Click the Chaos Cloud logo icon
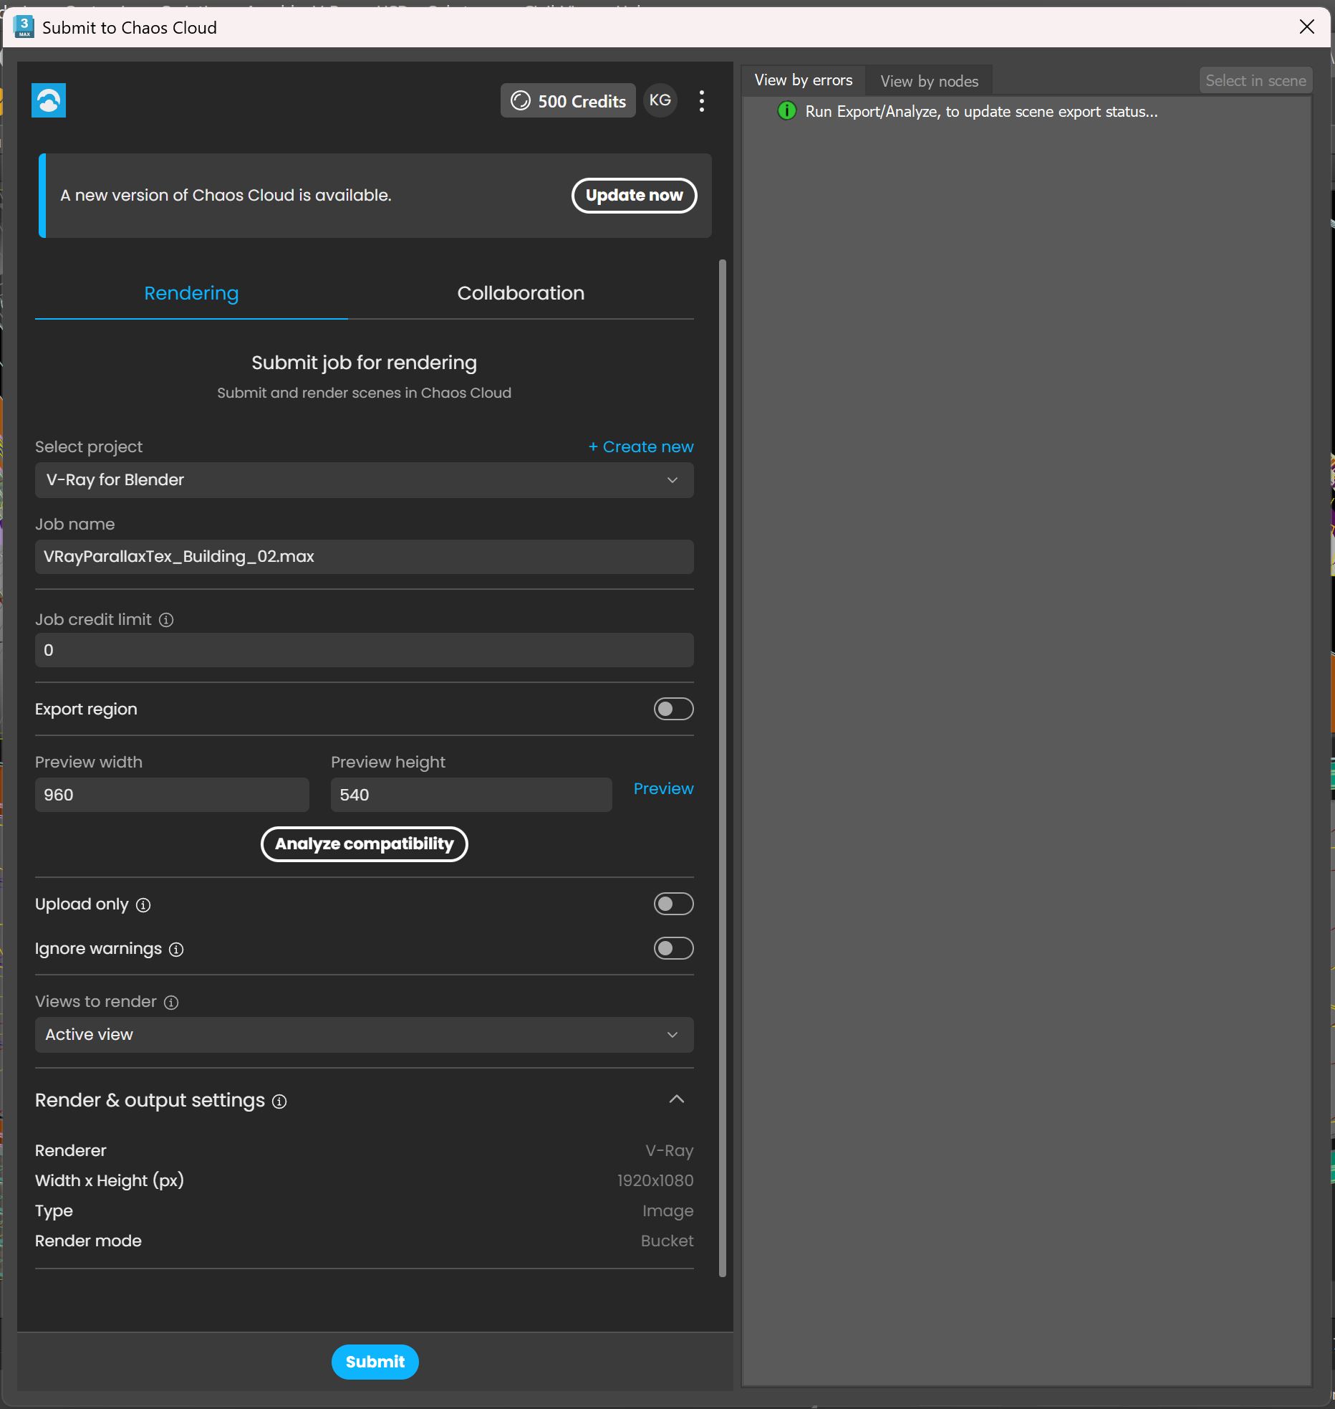Image resolution: width=1335 pixels, height=1409 pixels. point(49,100)
